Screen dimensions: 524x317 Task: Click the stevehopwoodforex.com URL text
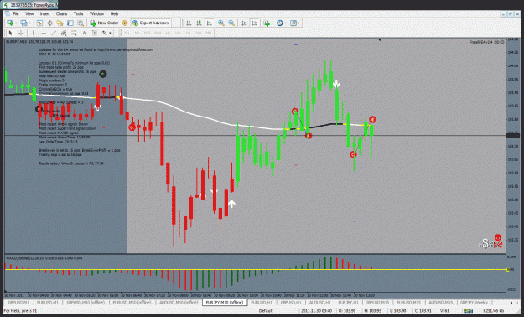click(x=125, y=49)
